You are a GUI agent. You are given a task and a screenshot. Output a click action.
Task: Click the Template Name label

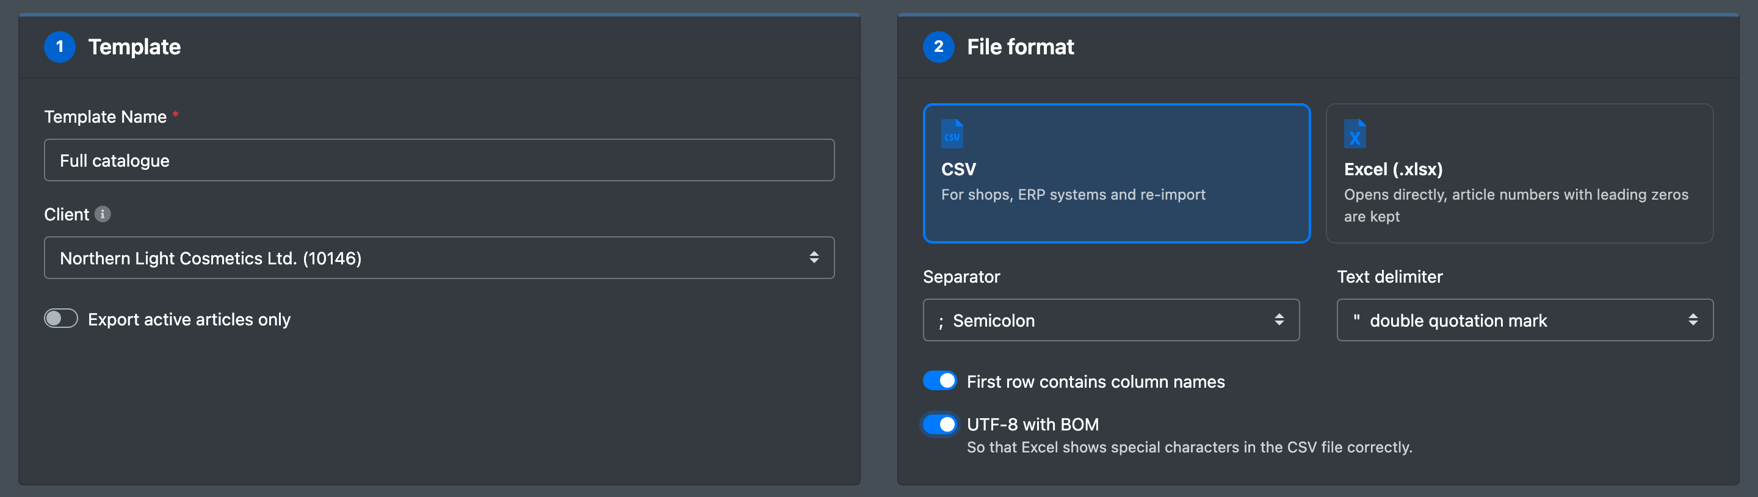tap(105, 117)
